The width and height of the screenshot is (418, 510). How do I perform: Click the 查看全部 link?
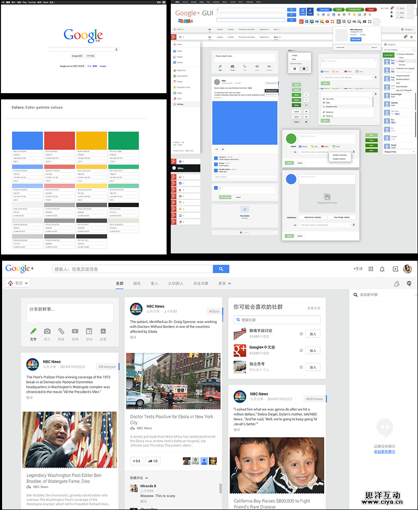pyautogui.click(x=314, y=308)
